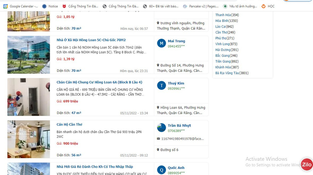
Task: Click timestamp Hôm qua, lúc 23:31
Action: tap(134, 71)
